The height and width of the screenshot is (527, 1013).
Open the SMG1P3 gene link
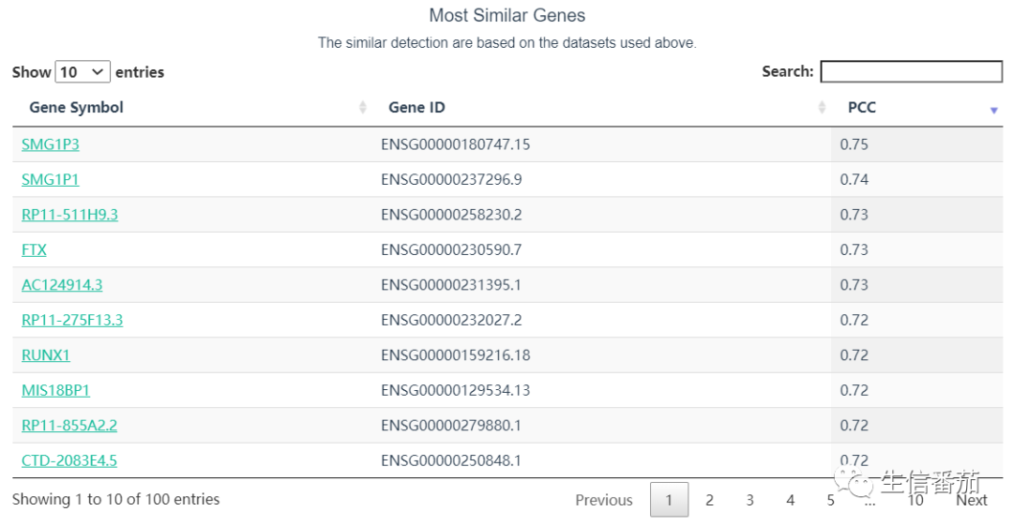click(x=51, y=144)
